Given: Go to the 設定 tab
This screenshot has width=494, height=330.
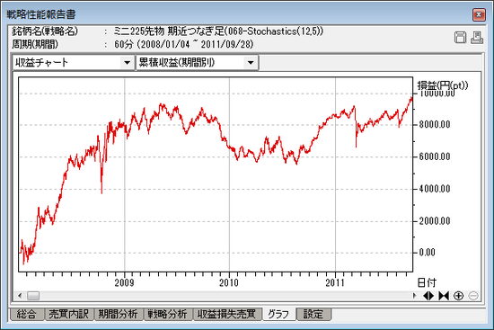Looking at the screenshot, I should pos(313,314).
